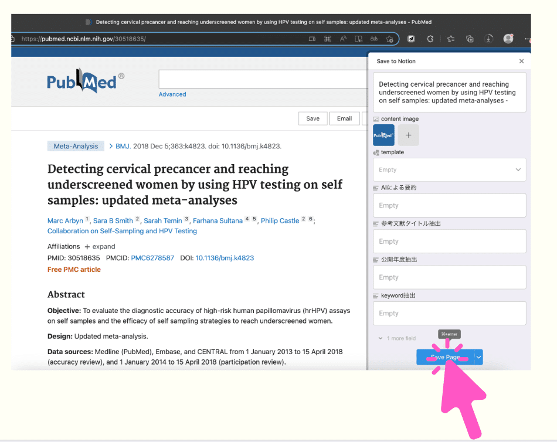This screenshot has width=557, height=442.
Task: Open the template dropdown
Action: [449, 169]
